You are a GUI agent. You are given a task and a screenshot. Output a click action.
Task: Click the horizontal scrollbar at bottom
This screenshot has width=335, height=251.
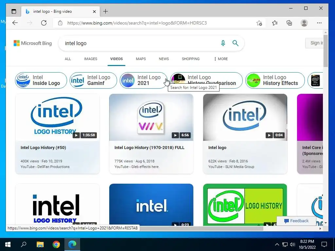pos(201,228)
